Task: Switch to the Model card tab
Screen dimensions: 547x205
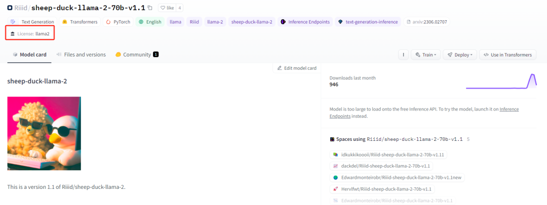Action: (x=29, y=55)
